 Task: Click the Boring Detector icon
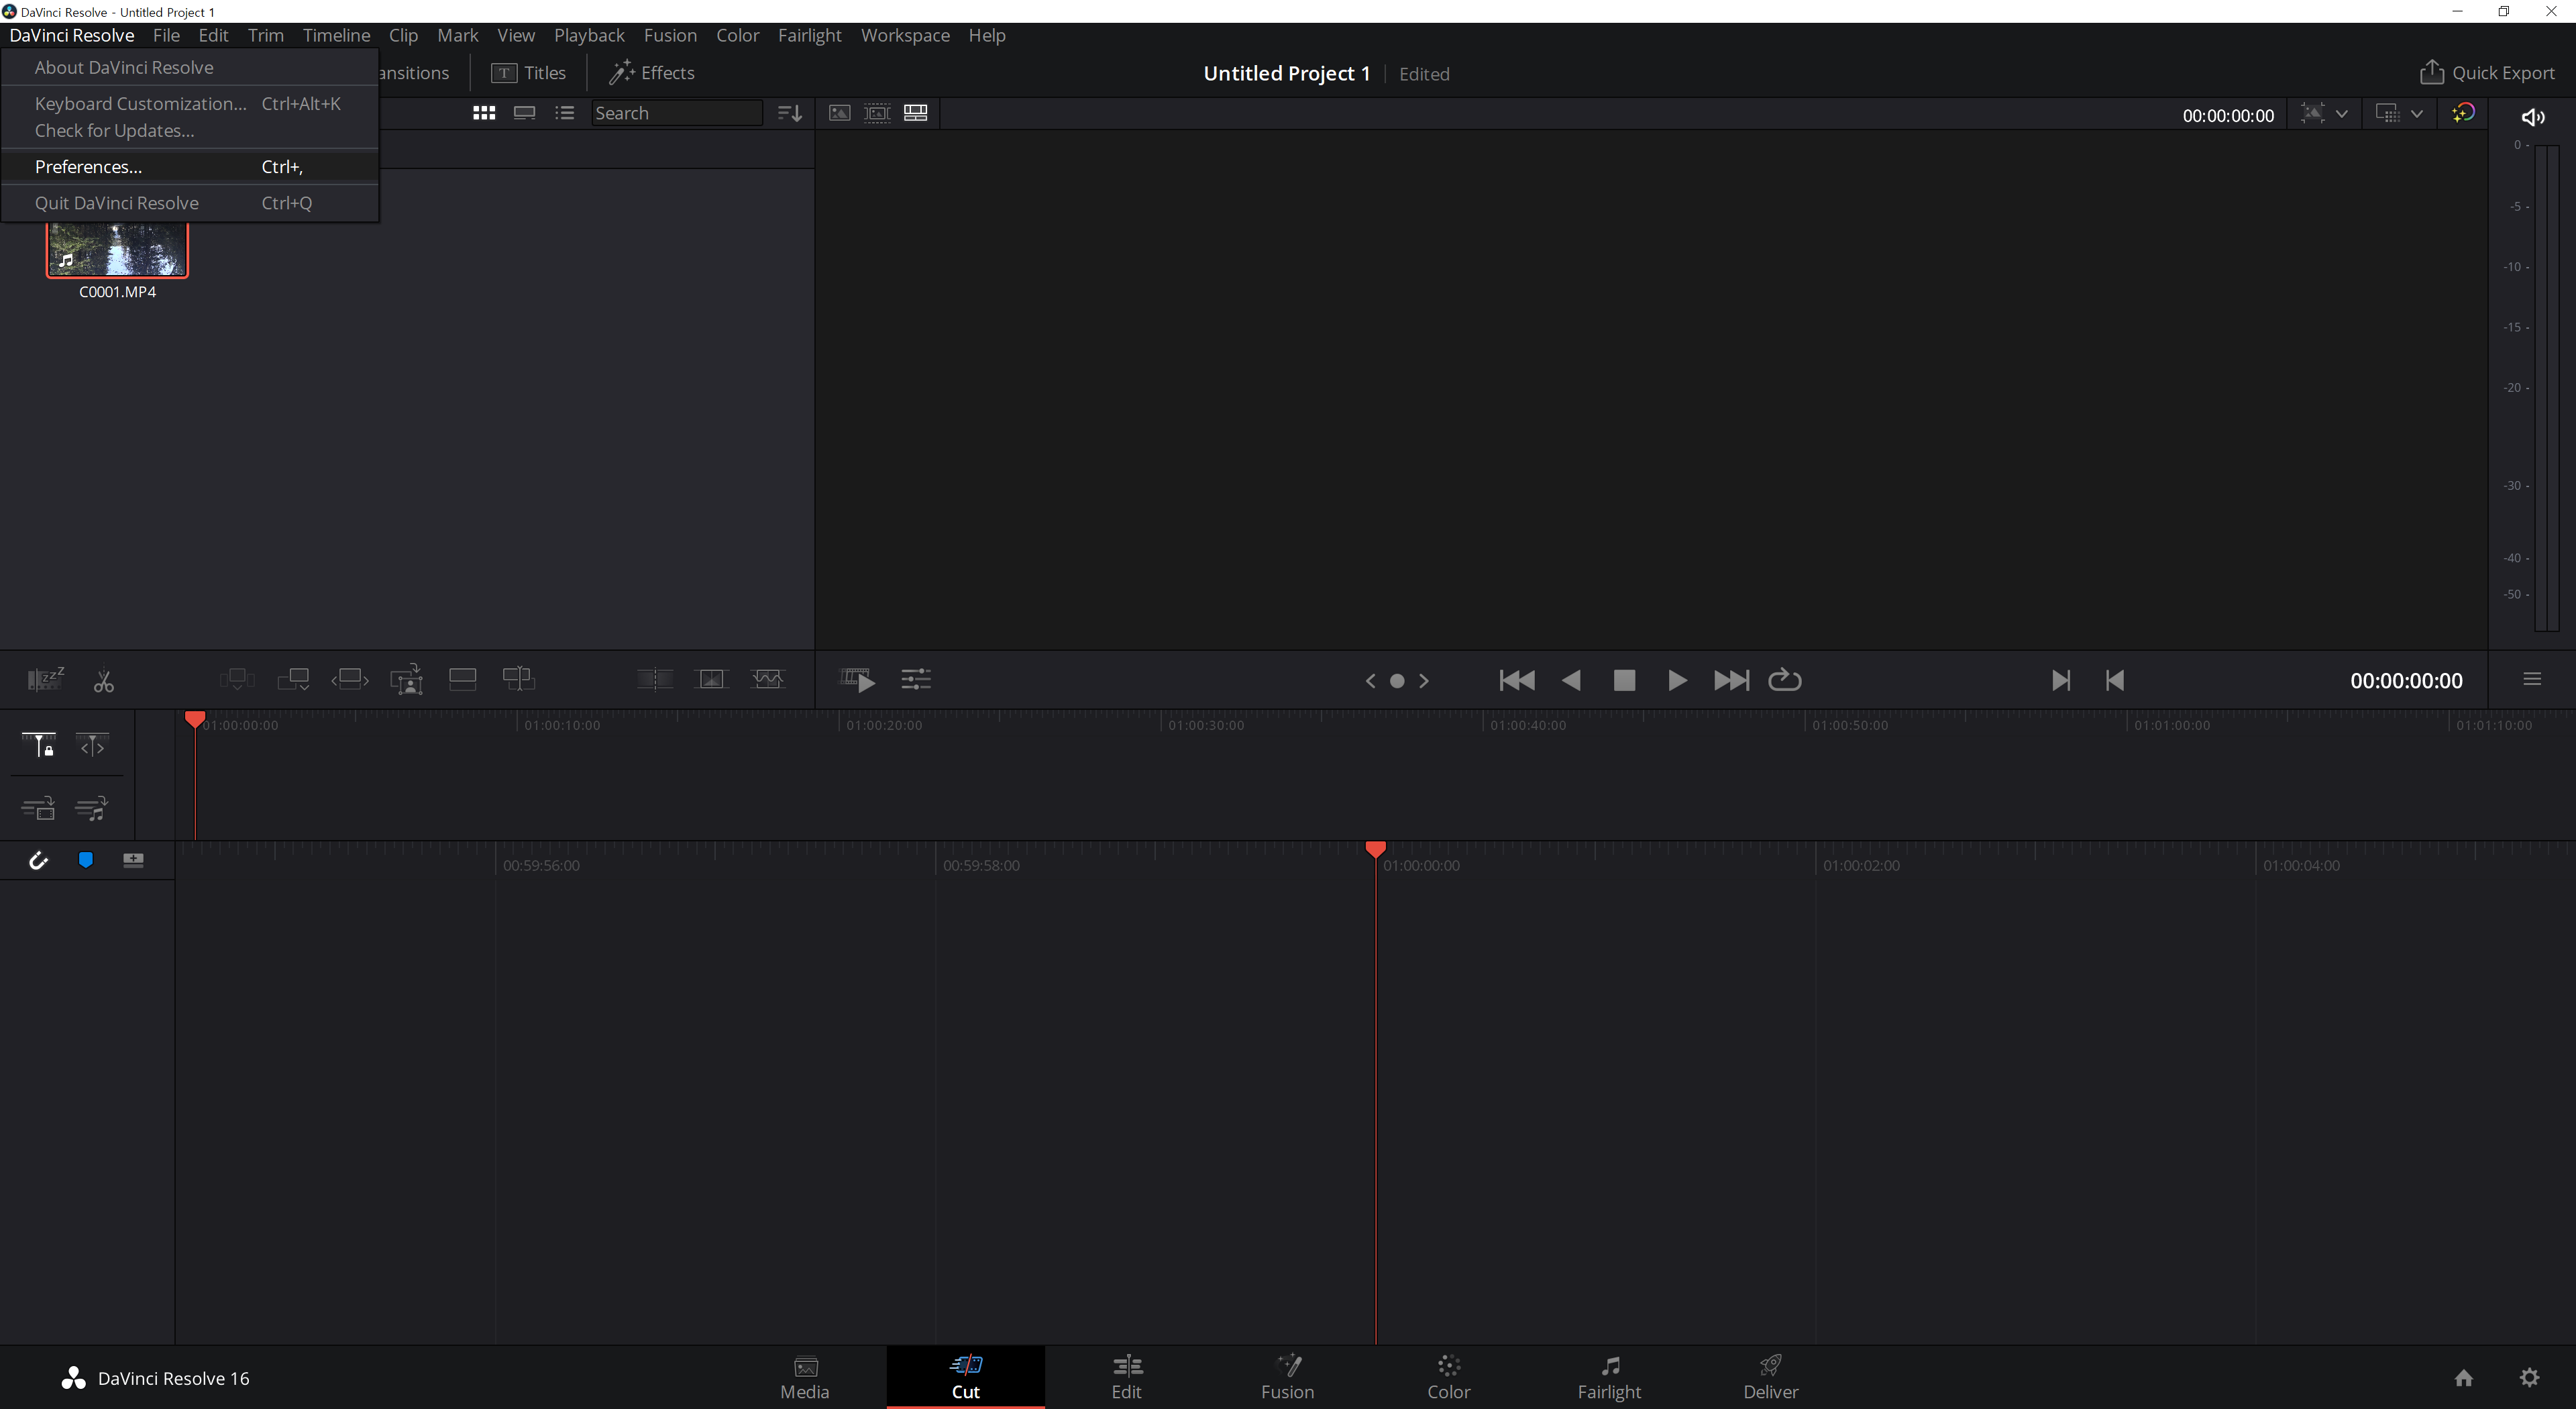click(x=45, y=679)
